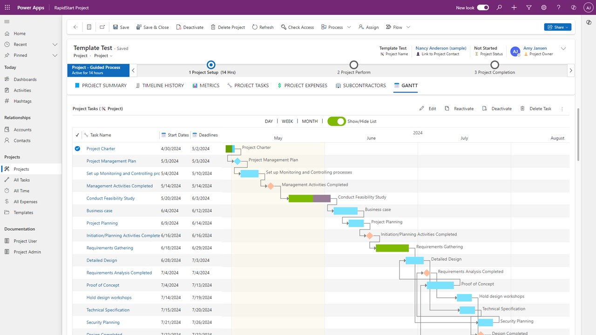596x335 pixels.
Task: Open the Flow dropdown arrow
Action: click(x=408, y=27)
